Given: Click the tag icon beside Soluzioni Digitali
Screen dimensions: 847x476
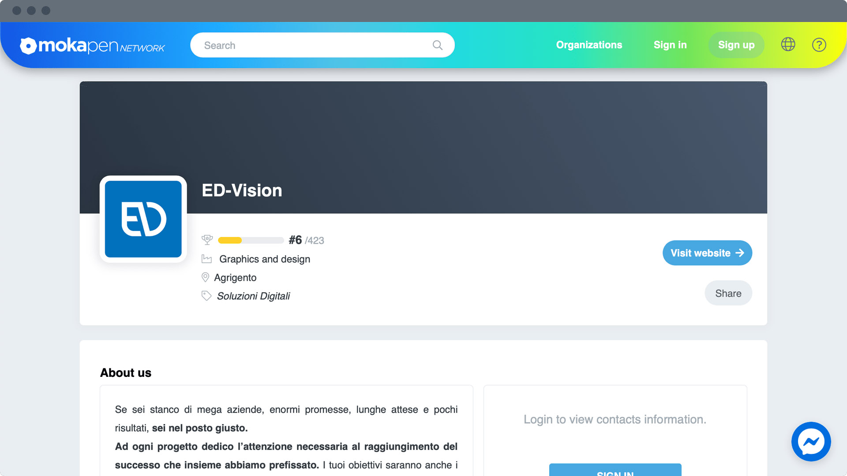Looking at the screenshot, I should tap(206, 296).
